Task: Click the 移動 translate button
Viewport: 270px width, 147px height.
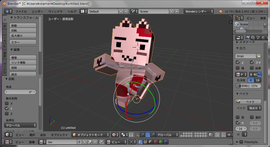Action: tap(23, 26)
